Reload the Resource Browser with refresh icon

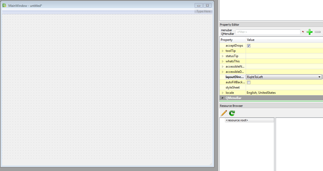231,113
